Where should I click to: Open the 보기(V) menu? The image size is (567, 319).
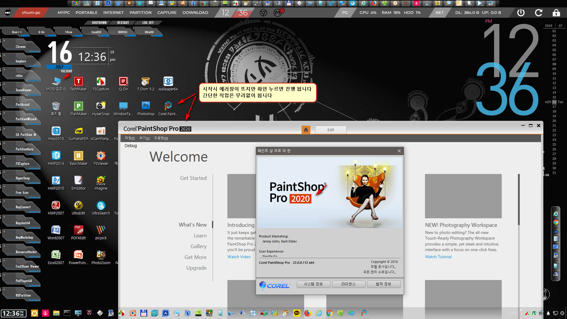(144, 138)
